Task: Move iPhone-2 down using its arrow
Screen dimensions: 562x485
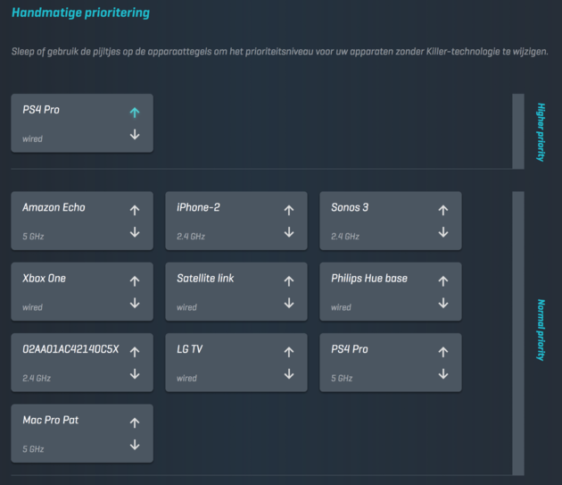Action: coord(289,232)
